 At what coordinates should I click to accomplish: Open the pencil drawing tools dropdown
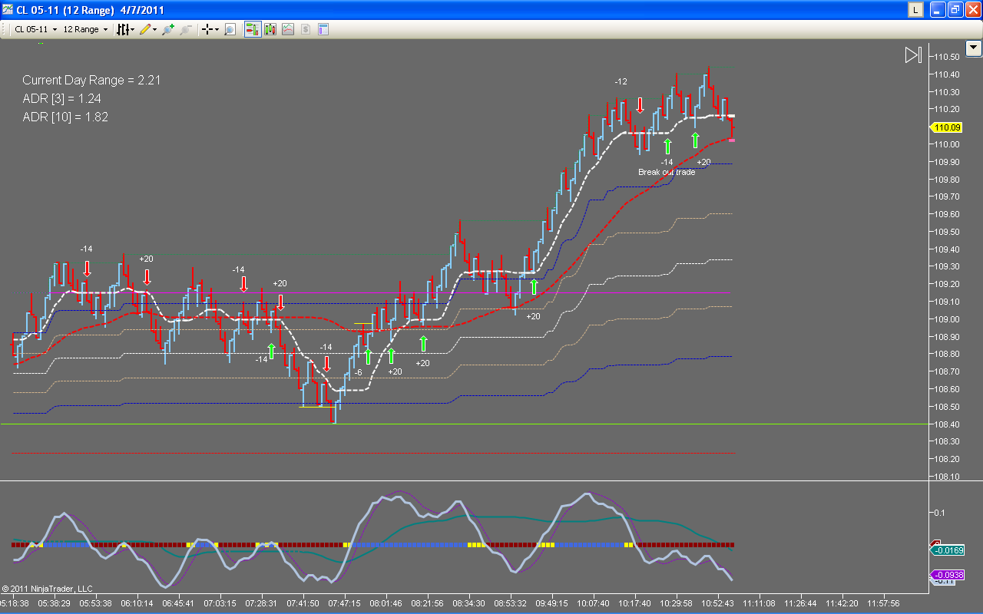[148, 29]
